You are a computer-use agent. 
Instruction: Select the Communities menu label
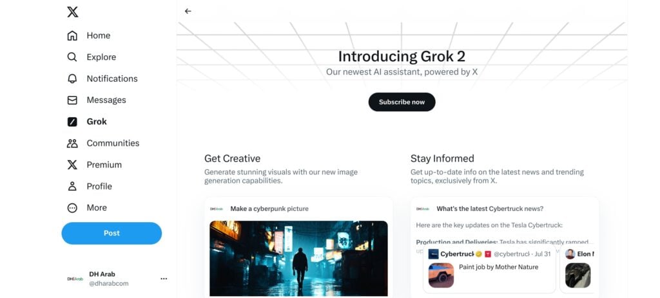point(113,143)
